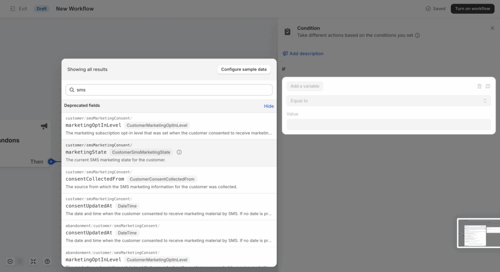This screenshot has width=500, height=272.
Task: Zoom out the canvas
Action: (x=10, y=261)
